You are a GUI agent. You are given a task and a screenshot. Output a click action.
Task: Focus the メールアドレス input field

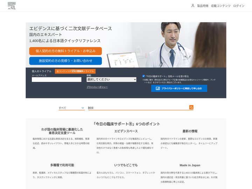pyautogui.click(x=57, y=79)
